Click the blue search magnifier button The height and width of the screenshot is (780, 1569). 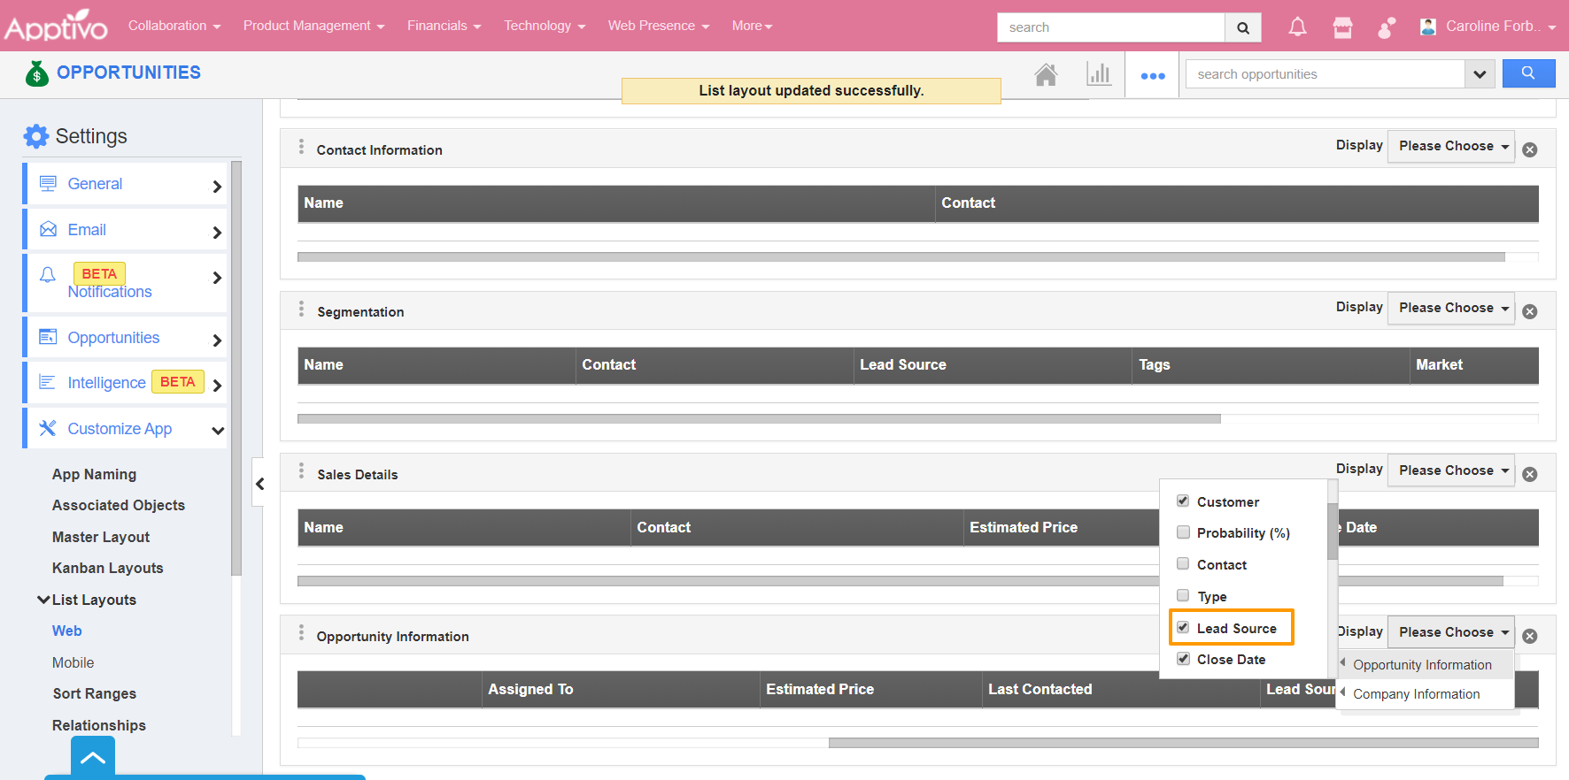tap(1528, 73)
